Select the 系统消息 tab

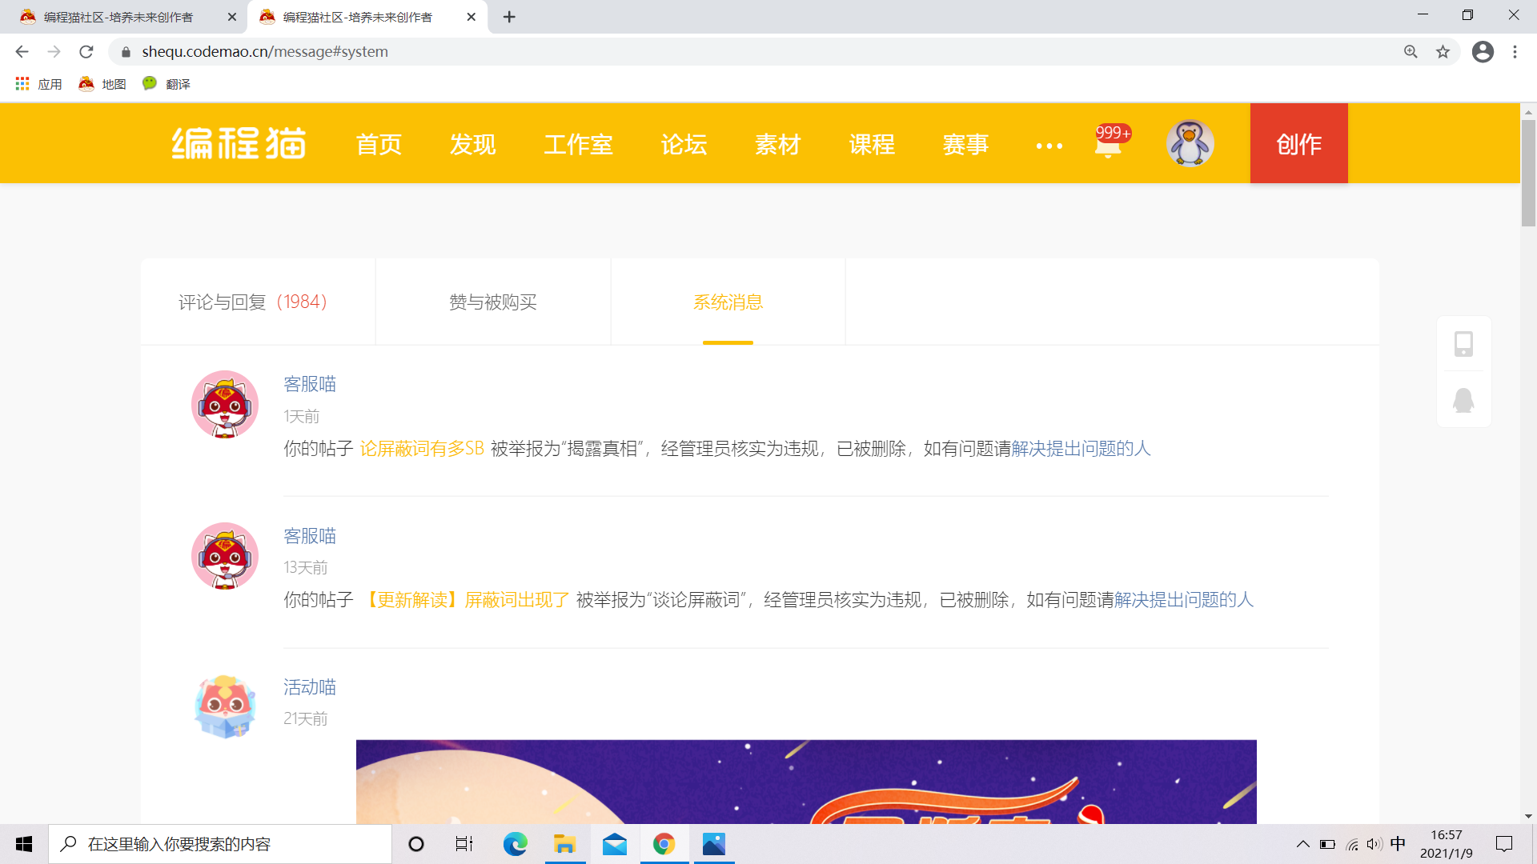tap(728, 302)
